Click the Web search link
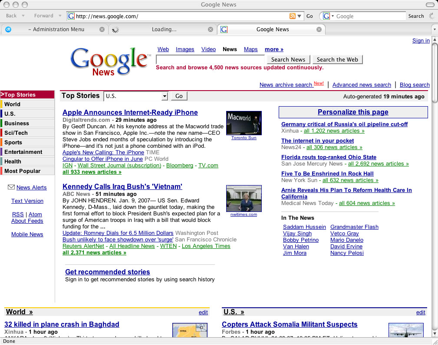The height and width of the screenshot is (345, 438). pos(163,49)
